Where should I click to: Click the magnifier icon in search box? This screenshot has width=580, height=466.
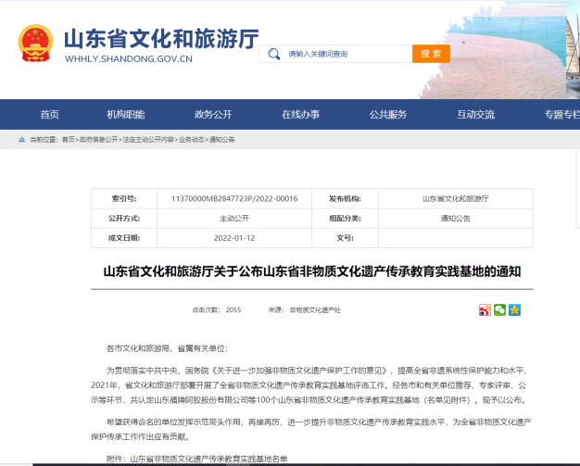(x=274, y=54)
